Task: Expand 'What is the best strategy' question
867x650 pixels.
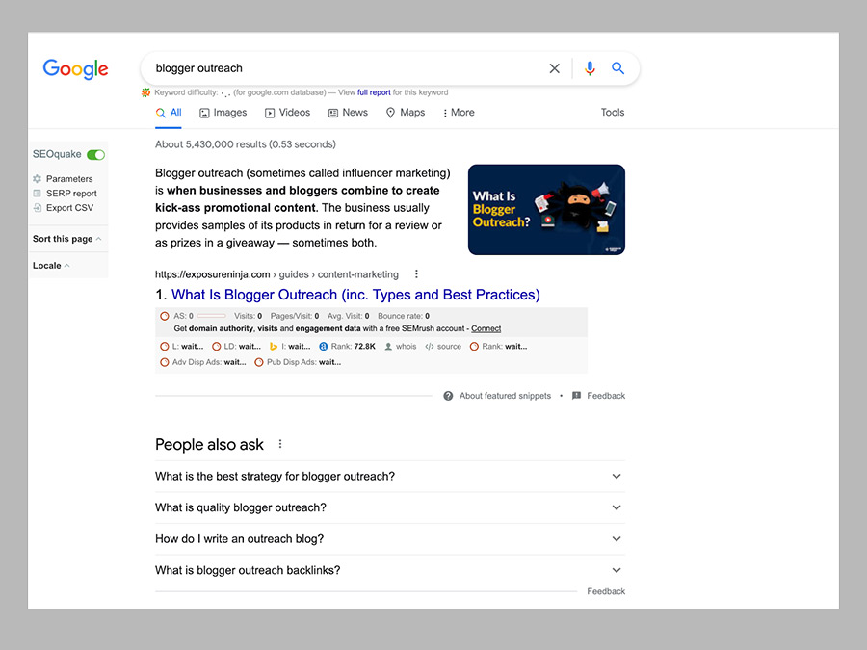Action: point(617,477)
